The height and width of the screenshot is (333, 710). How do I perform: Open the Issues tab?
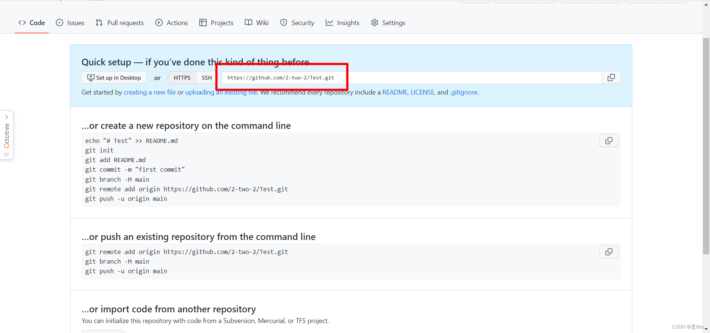pos(70,23)
